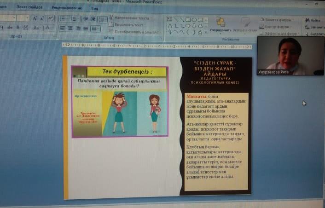Open the character spacing AV tool
This screenshot has height=208, width=325.
click(x=26, y=28)
